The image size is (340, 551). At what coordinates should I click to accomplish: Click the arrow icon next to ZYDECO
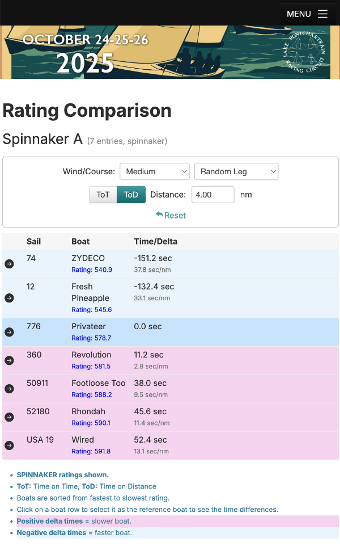(x=9, y=264)
